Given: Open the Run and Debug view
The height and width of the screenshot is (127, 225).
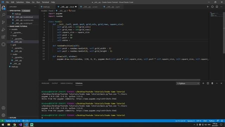Looking at the screenshot, I should 3,30.
